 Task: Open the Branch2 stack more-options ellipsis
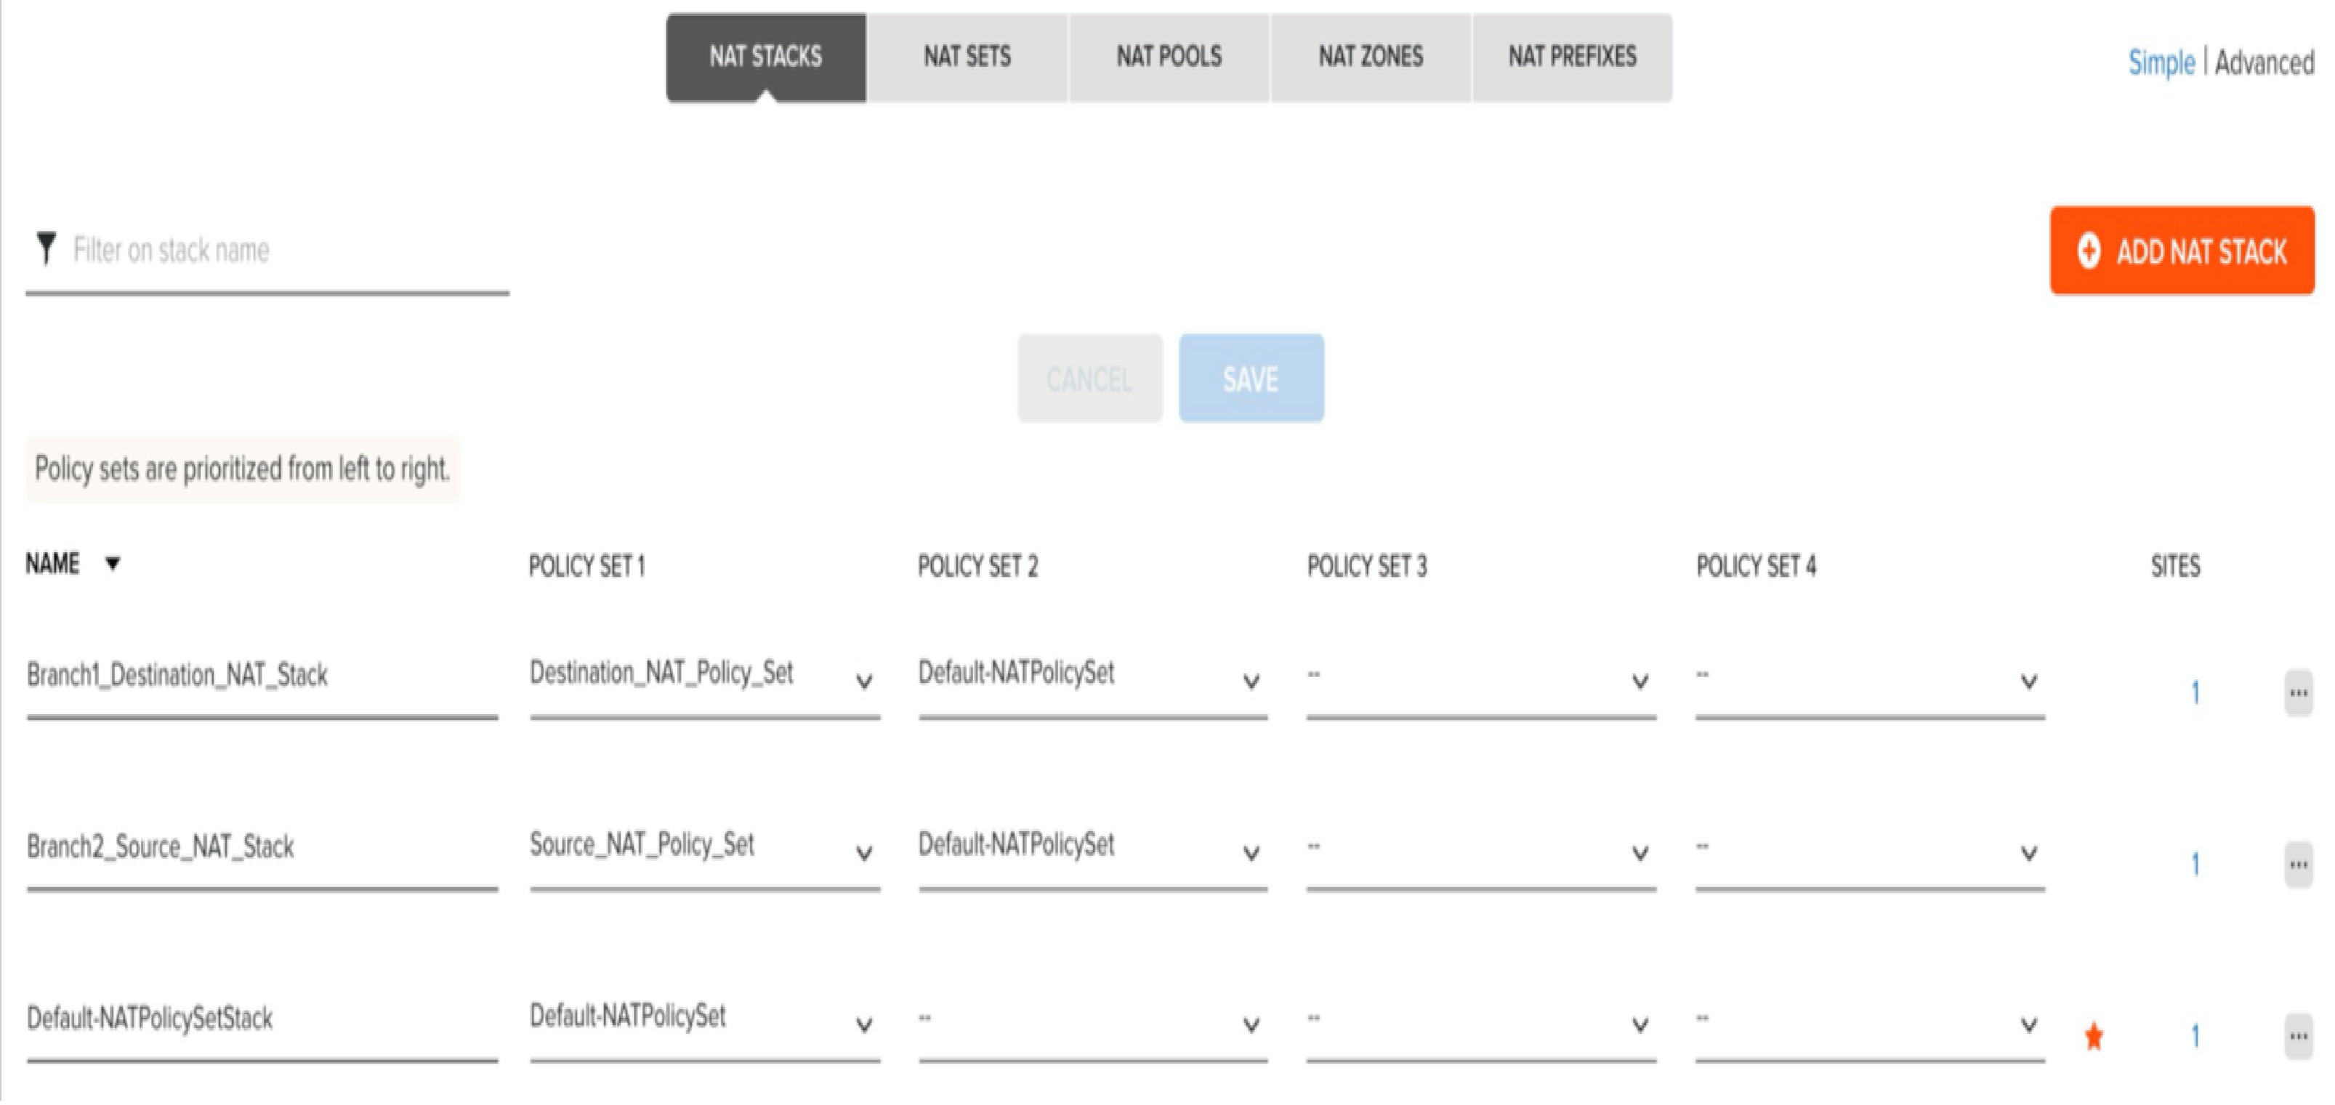[2298, 865]
